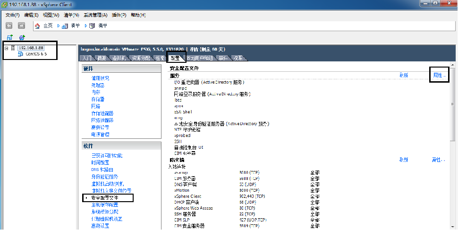Select CentOS 6.5 virtual machine in tree
Image resolution: width=458 pixels, height=230 pixels.
click(36, 54)
